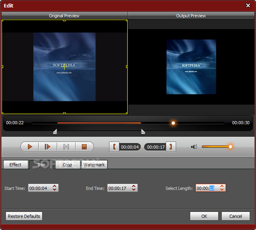Click the Cancel button

tap(236, 216)
